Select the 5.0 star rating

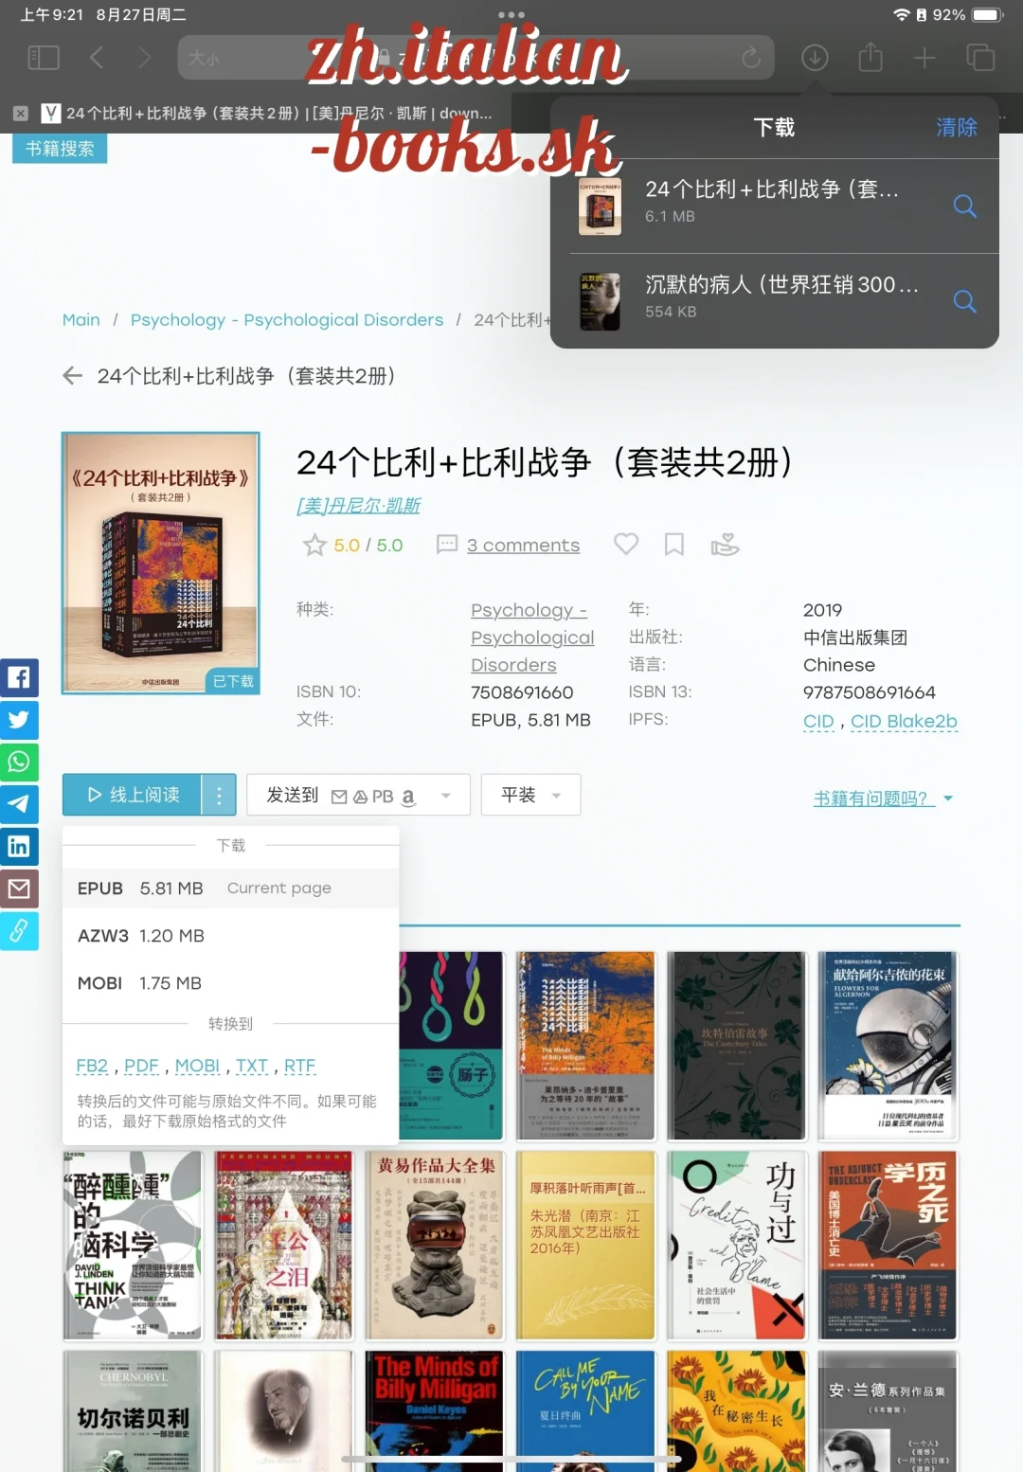348,545
